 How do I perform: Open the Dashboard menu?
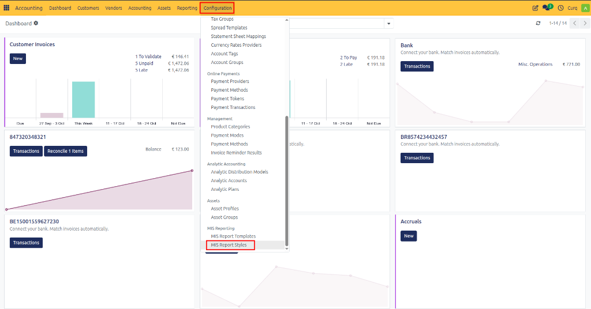60,8
